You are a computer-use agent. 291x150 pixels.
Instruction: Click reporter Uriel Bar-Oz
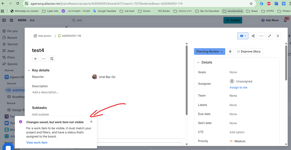tap(104, 77)
